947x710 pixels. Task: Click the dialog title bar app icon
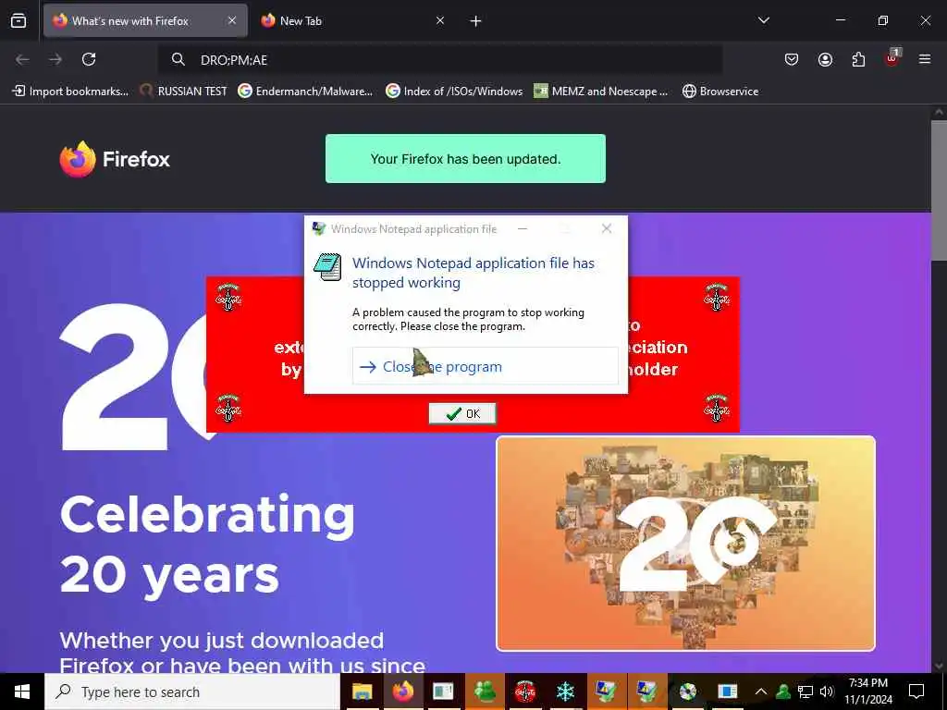pyautogui.click(x=318, y=229)
